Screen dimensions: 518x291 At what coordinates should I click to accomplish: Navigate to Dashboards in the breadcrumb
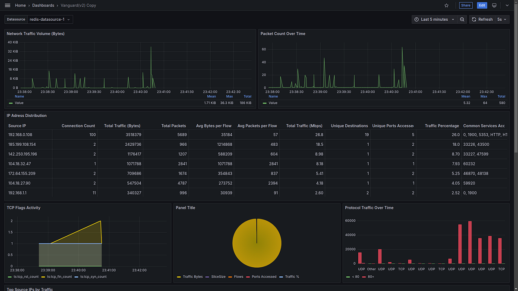point(43,5)
